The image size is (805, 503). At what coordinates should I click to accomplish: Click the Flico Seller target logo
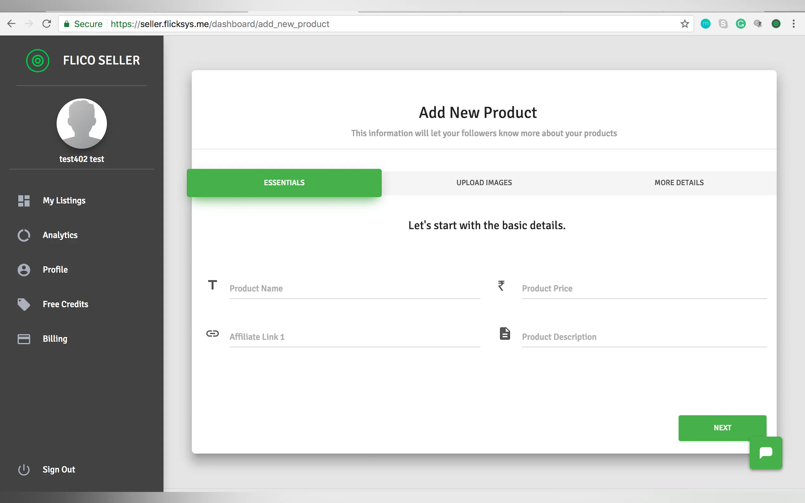pos(38,60)
